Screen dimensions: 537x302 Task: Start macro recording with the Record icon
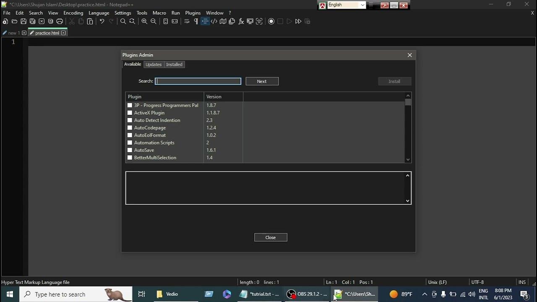point(271,21)
